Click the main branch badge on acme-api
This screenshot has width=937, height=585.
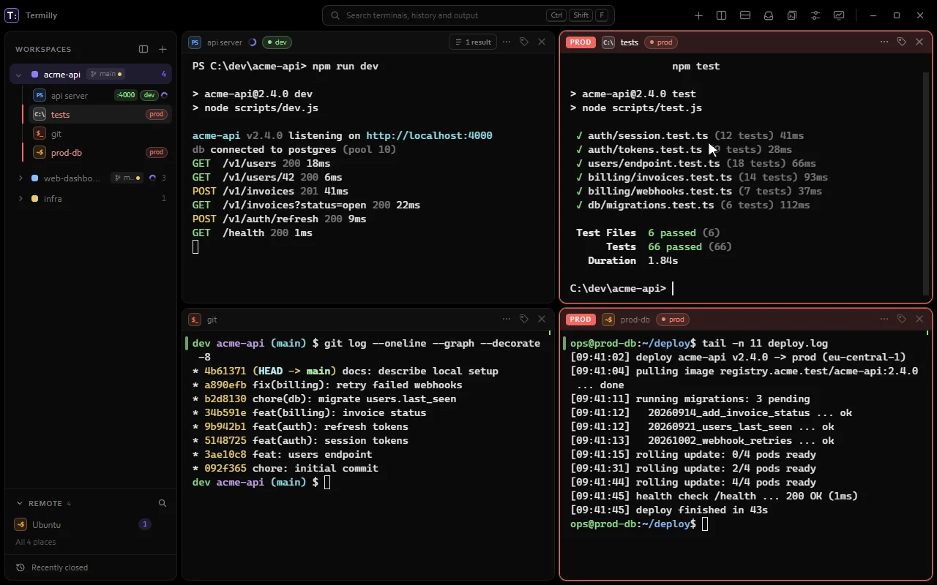click(x=105, y=74)
